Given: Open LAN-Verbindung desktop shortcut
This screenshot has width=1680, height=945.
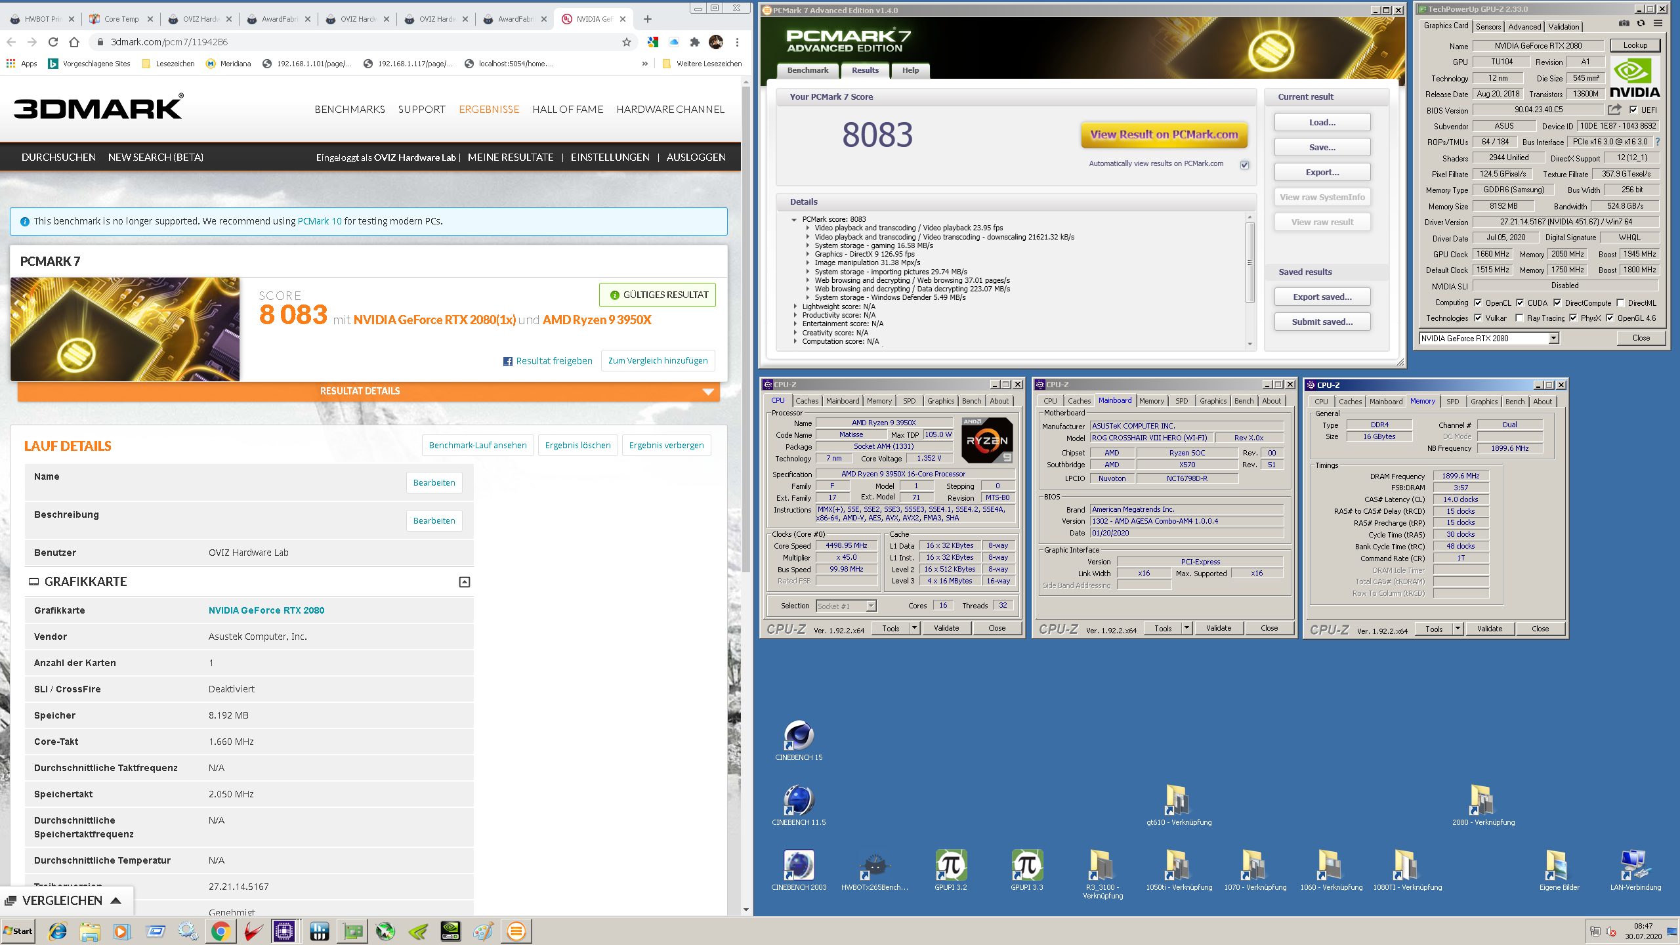Looking at the screenshot, I should pyautogui.click(x=1635, y=870).
